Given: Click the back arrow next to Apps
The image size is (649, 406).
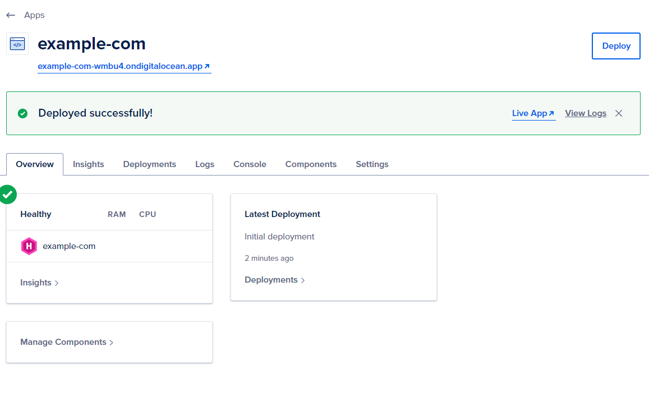Looking at the screenshot, I should [x=11, y=15].
